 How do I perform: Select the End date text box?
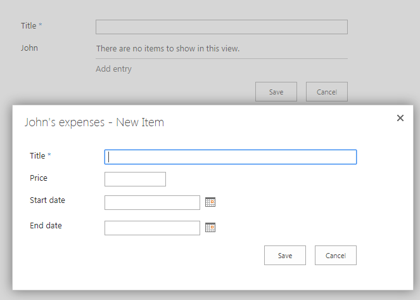(152, 228)
